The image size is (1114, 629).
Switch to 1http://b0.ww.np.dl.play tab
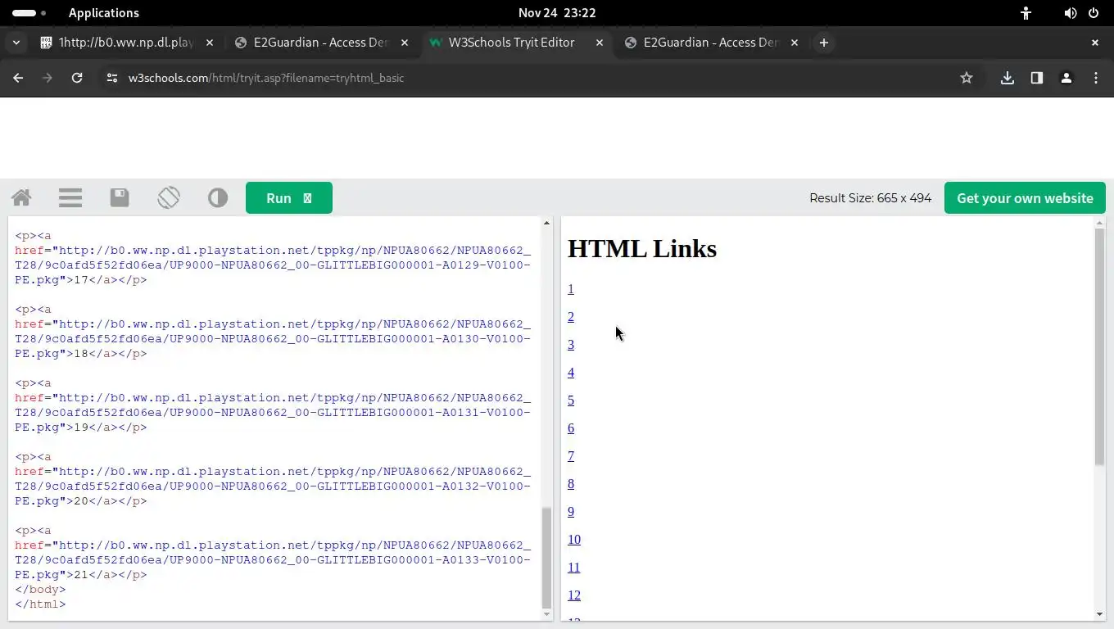(125, 43)
